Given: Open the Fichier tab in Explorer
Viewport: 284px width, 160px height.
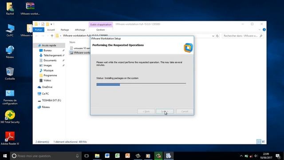Looking at the screenshot, I should [39, 30].
